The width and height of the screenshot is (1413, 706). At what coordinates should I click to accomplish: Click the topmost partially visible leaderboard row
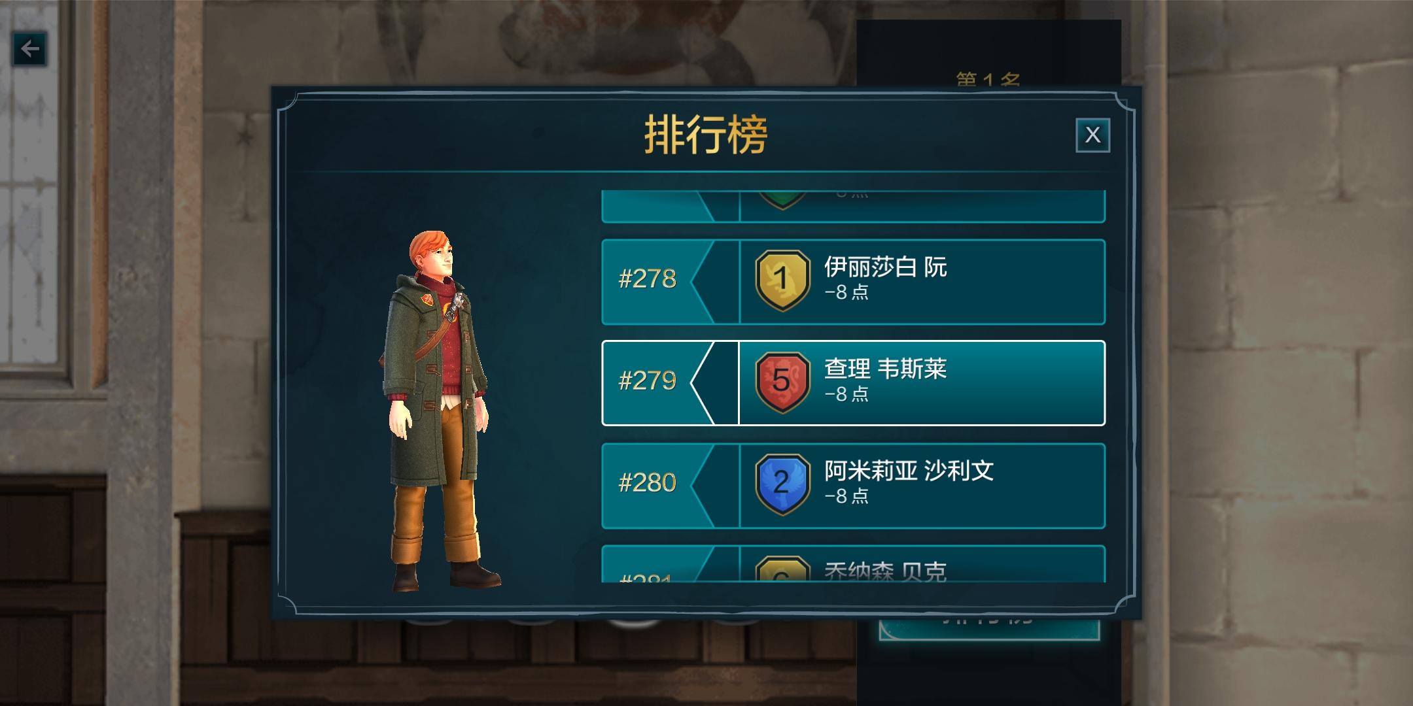pyautogui.click(x=853, y=206)
